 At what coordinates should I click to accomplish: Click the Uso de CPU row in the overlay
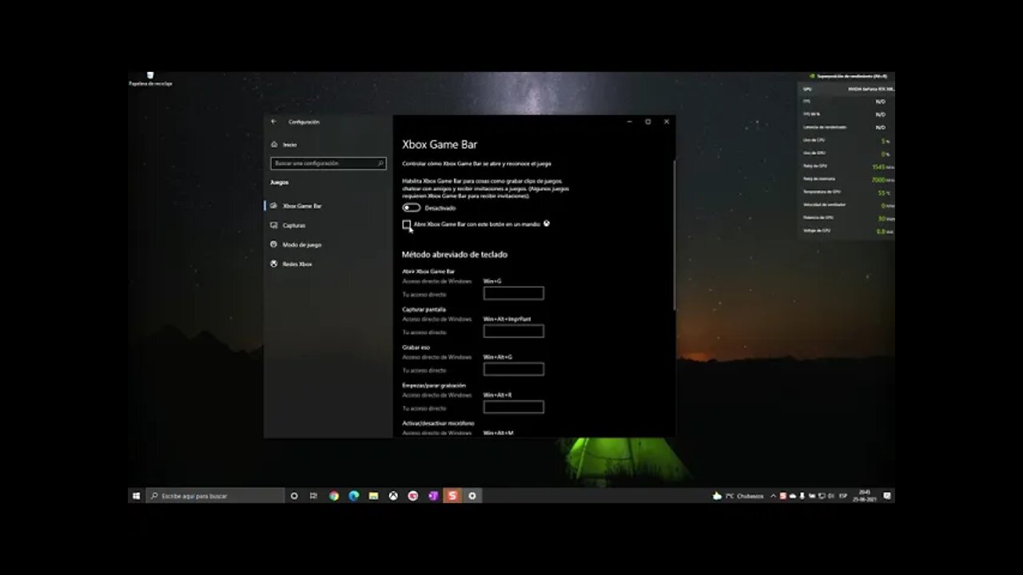[x=846, y=141]
